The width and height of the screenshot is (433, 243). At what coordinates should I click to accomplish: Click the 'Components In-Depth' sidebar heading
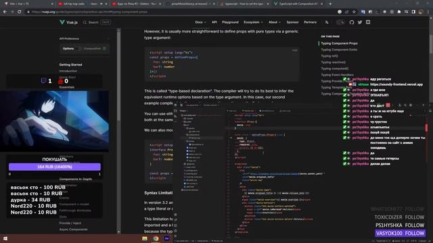point(75,179)
